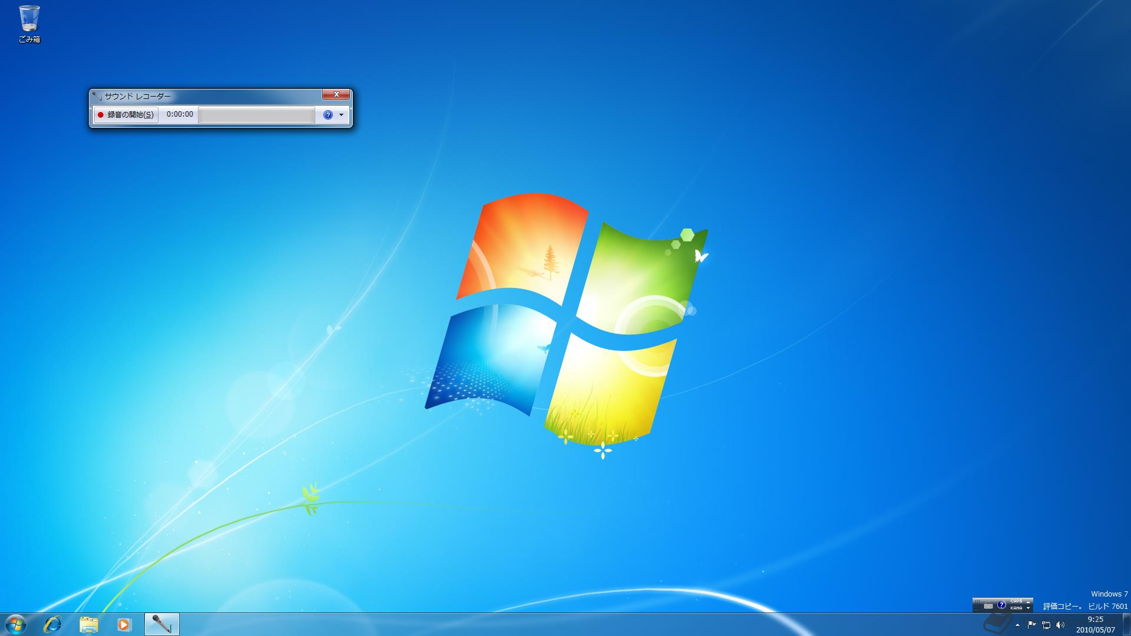Select Sound Recorder taskbar button

pyautogui.click(x=161, y=624)
